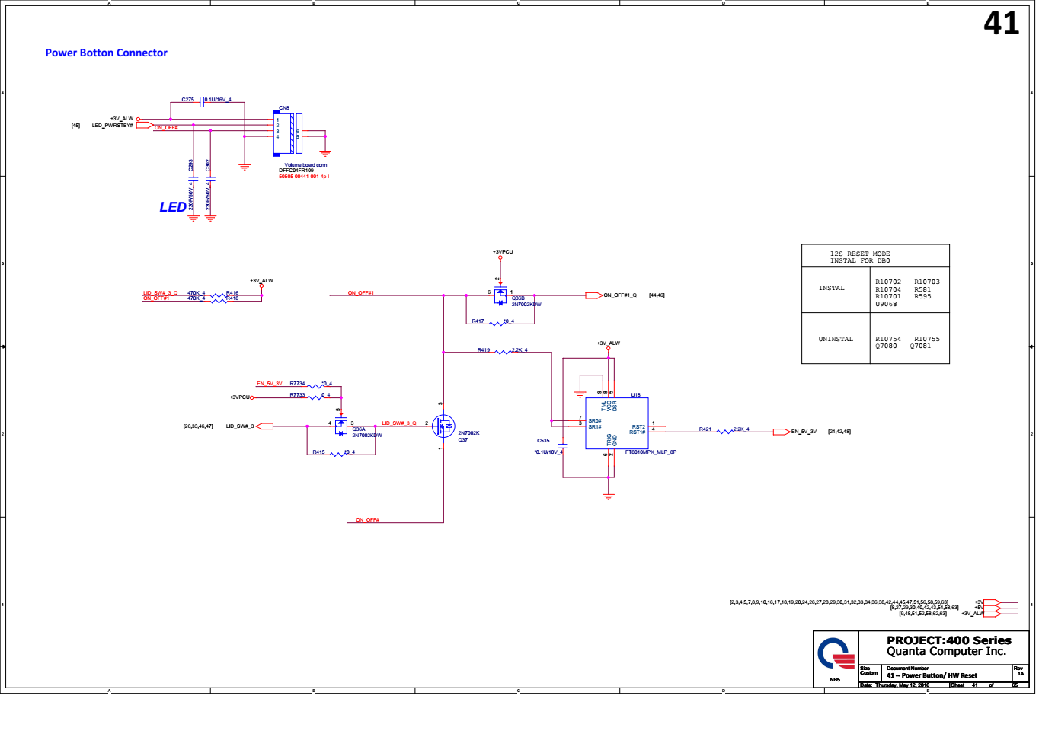
Task: Select the R417 resistor symbol
Action: coord(496,324)
